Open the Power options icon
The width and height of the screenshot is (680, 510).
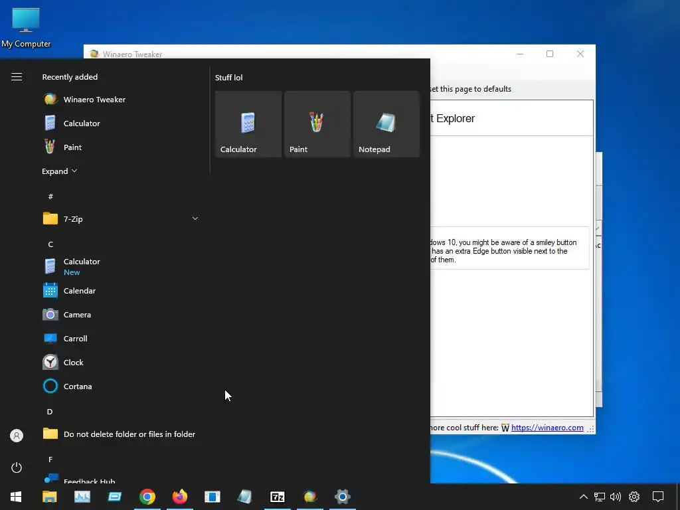click(17, 467)
